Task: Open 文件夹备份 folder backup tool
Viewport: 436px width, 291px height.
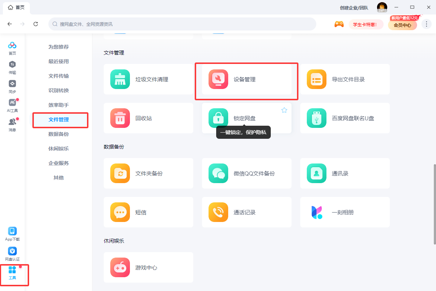Action: click(x=148, y=173)
